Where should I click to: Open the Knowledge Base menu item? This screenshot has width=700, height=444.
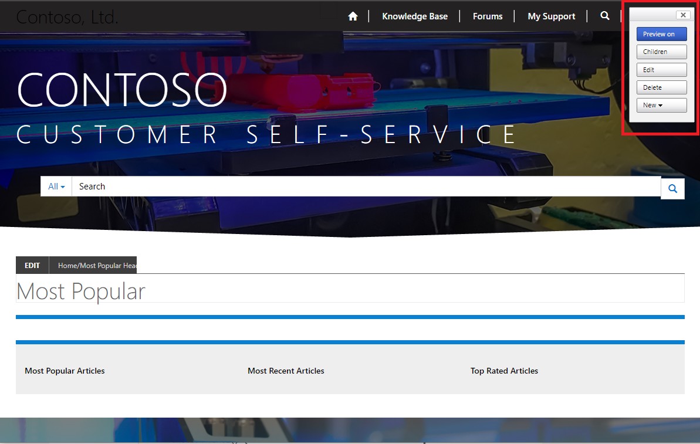click(415, 16)
